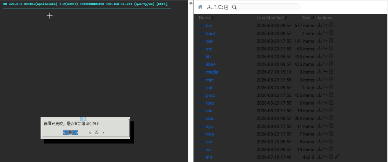This screenshot has height=162, width=388.
Task: Open the sbin folder link
Action: (210, 118)
